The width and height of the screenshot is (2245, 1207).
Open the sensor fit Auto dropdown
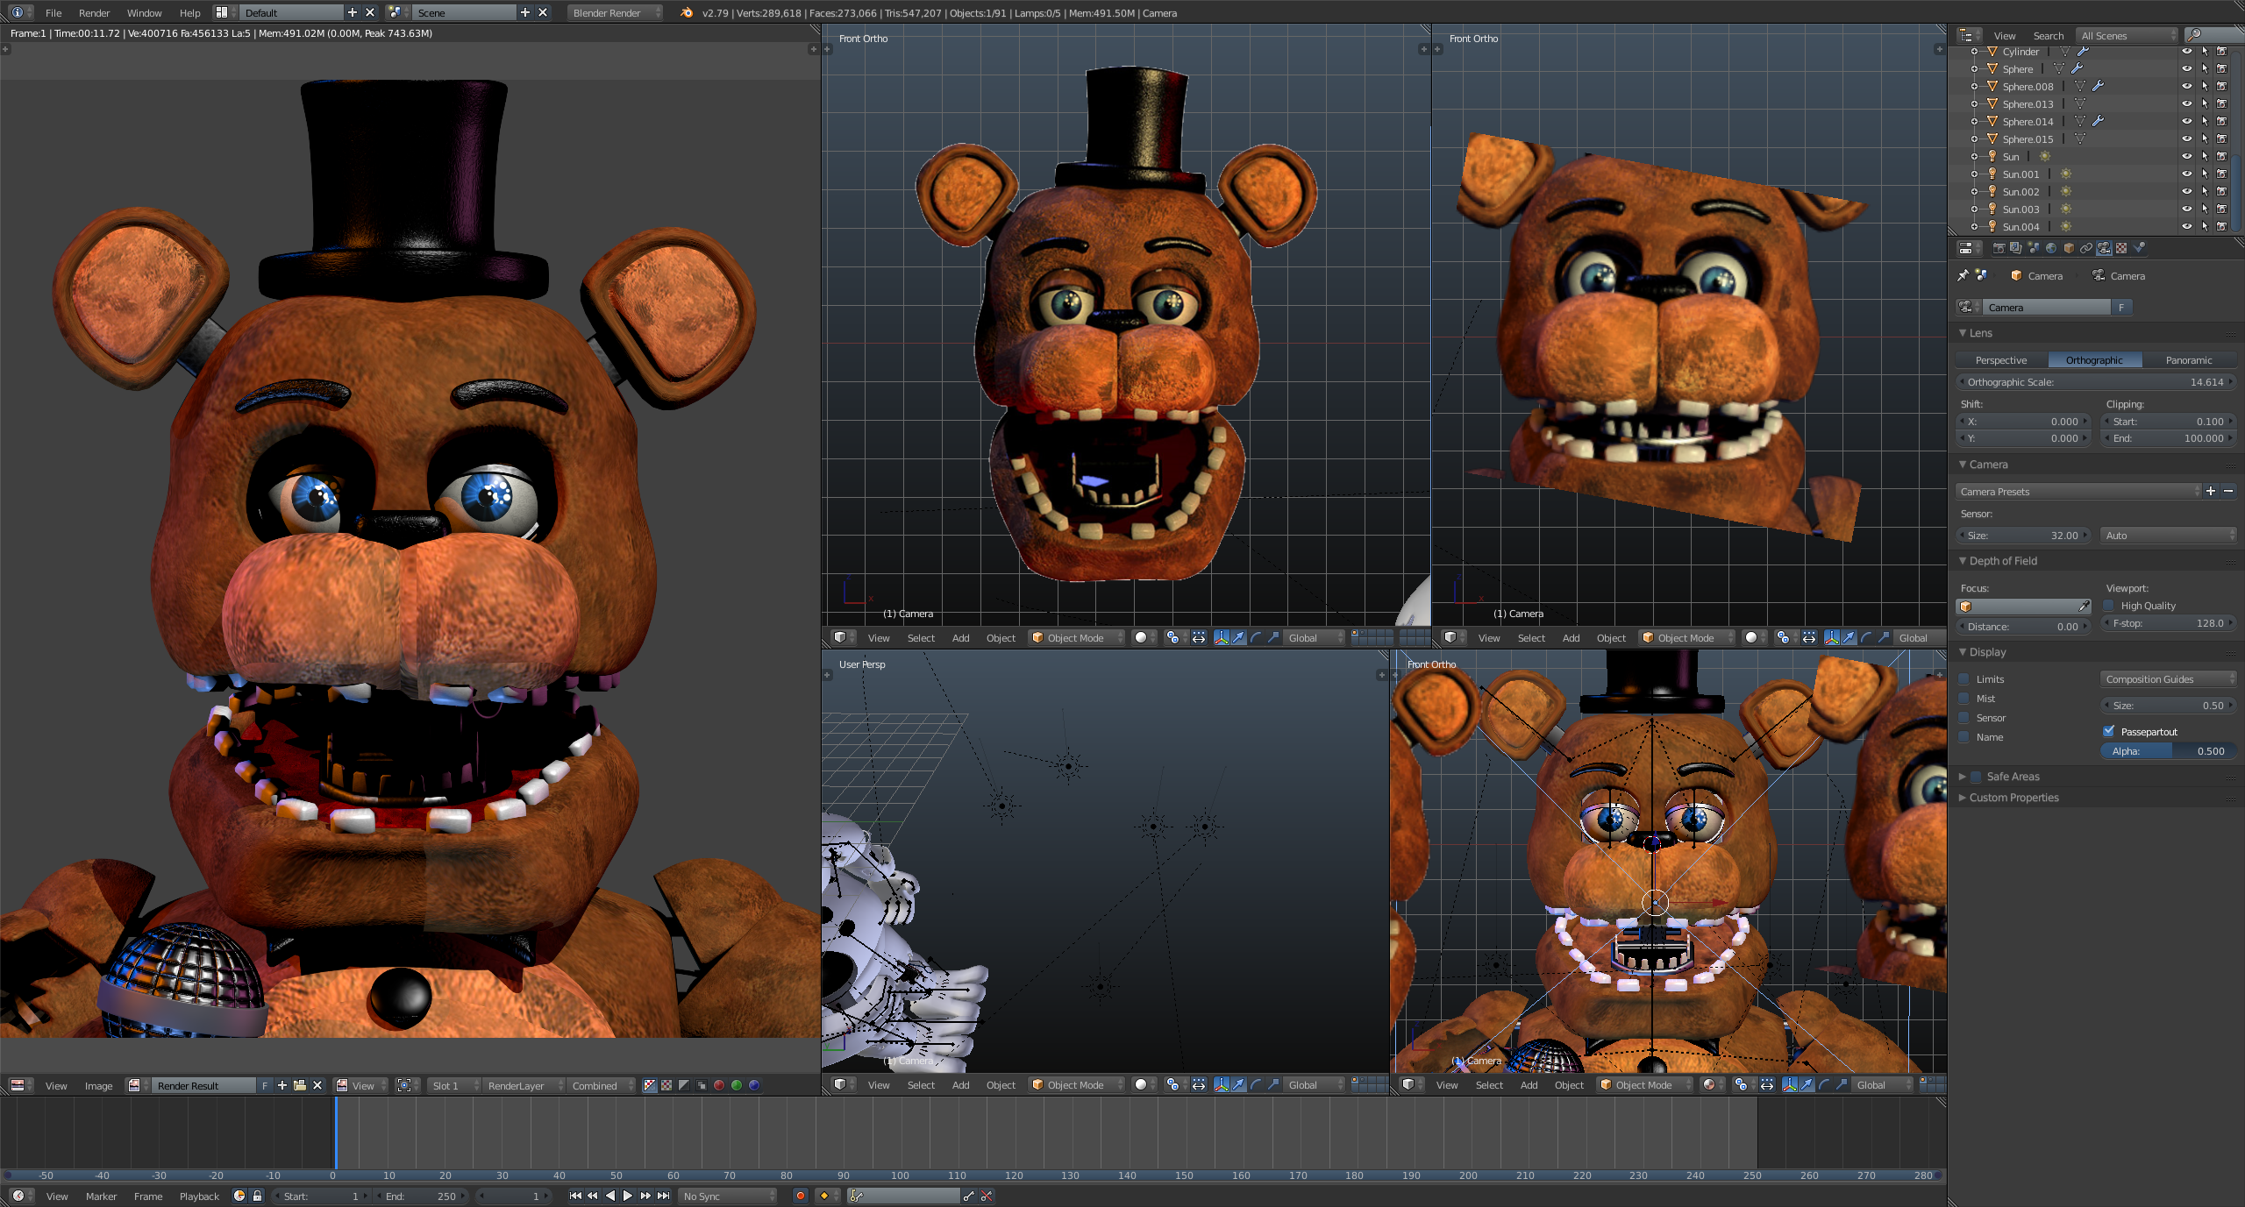[x=2168, y=535]
